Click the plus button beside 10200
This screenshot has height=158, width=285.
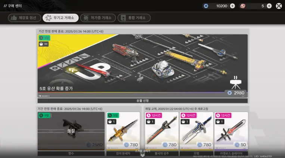[x=232, y=6]
